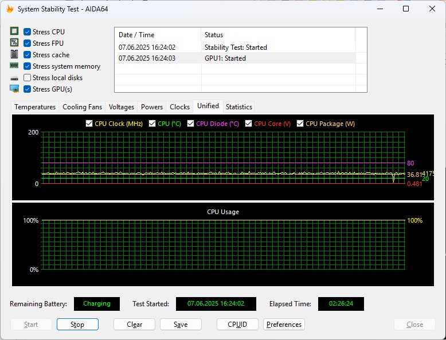Viewport: 446px width, 340px height.
Task: Switch to the Voltages tab
Action: pyautogui.click(x=122, y=107)
